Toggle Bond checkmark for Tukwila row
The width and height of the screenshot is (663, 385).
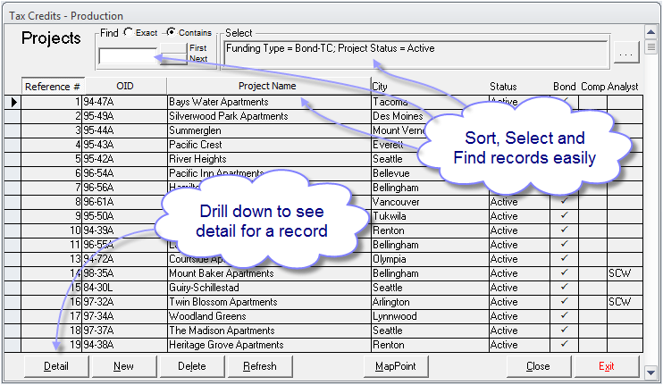click(x=564, y=216)
